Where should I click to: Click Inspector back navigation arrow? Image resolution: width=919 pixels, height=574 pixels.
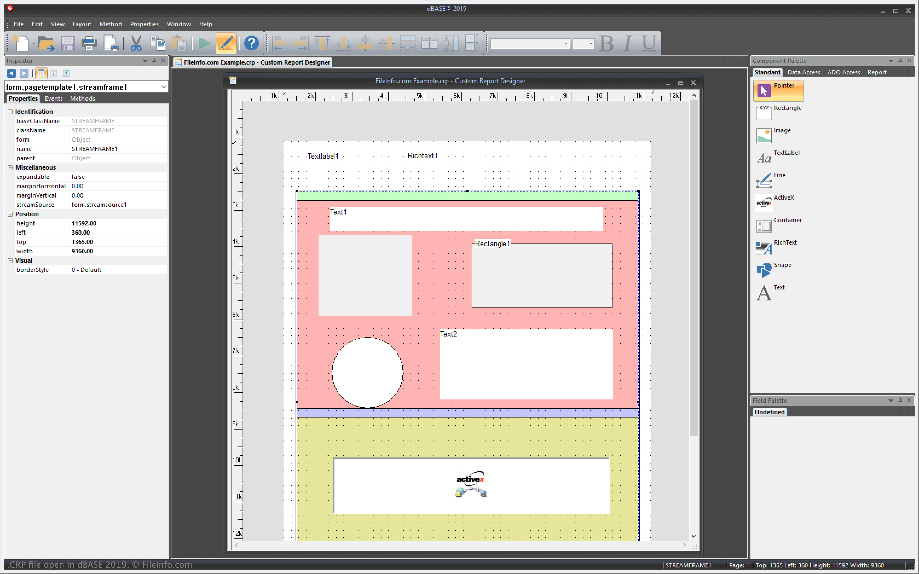coord(11,73)
